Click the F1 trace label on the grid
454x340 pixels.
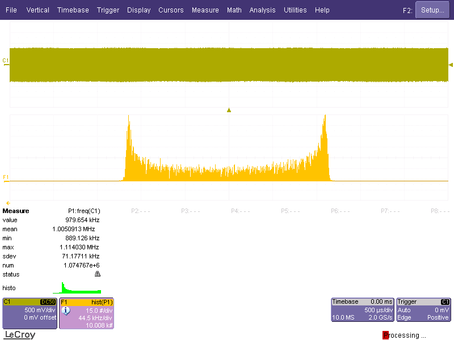(x=6, y=177)
